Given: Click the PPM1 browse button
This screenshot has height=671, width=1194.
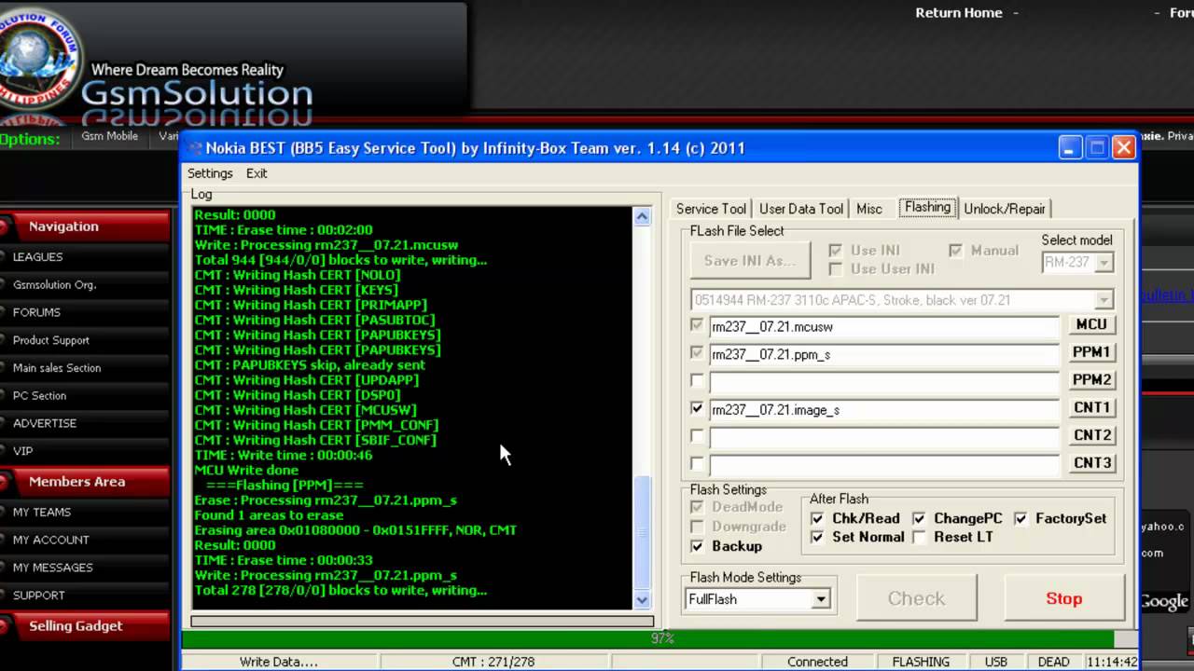Looking at the screenshot, I should pyautogui.click(x=1091, y=352).
